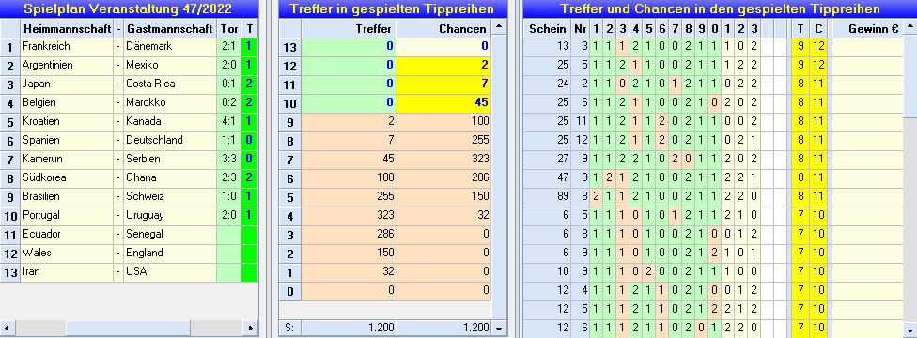The image size is (917, 338).
Task: Click the Treffer column header
Action: click(349, 28)
